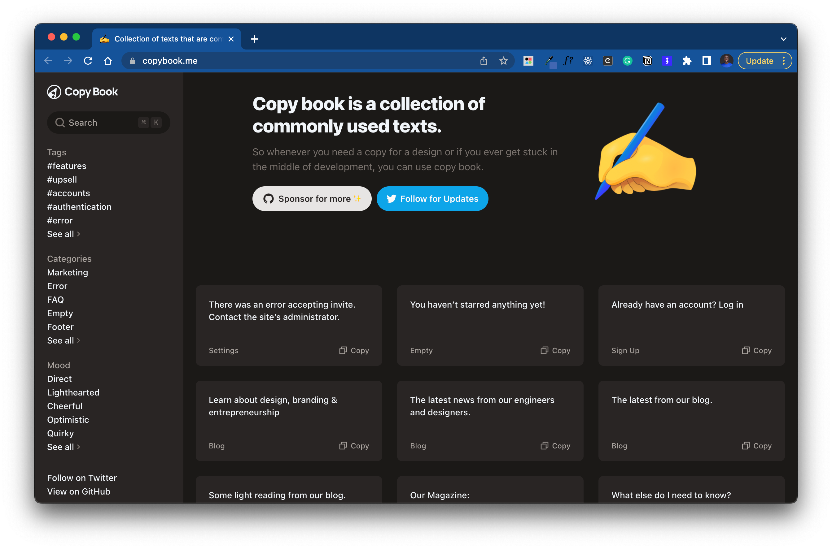Bookmark this page with the star icon

tap(503, 61)
